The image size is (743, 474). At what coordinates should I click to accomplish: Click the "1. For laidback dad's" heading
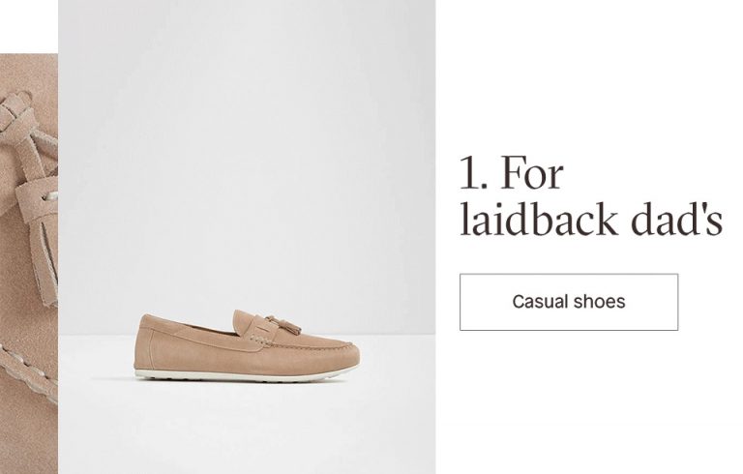coord(591,195)
